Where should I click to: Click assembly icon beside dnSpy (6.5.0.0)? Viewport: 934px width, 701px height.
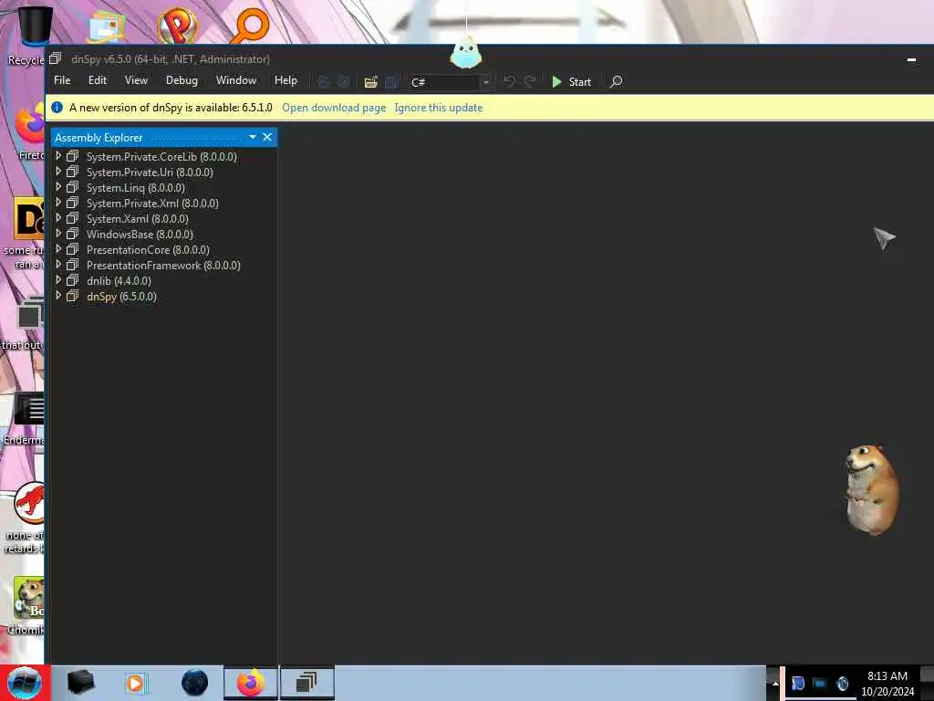pos(73,296)
